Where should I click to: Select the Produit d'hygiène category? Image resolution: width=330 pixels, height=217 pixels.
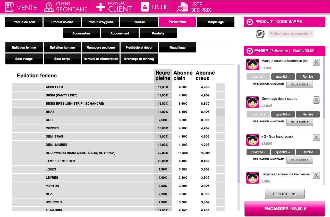(100, 22)
